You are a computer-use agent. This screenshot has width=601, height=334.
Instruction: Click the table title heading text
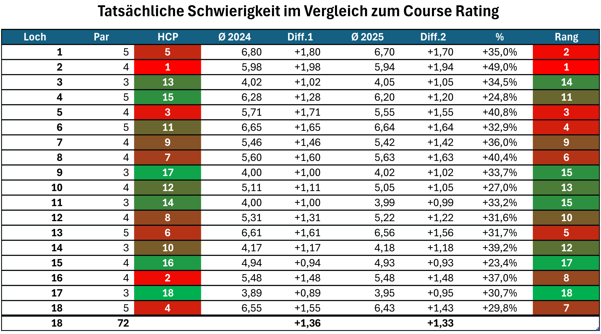[x=298, y=11]
